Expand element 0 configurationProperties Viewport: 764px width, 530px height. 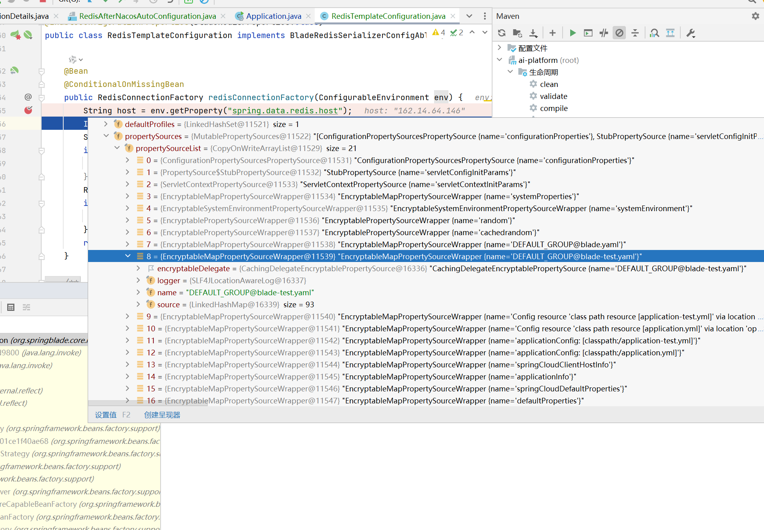[127, 160]
